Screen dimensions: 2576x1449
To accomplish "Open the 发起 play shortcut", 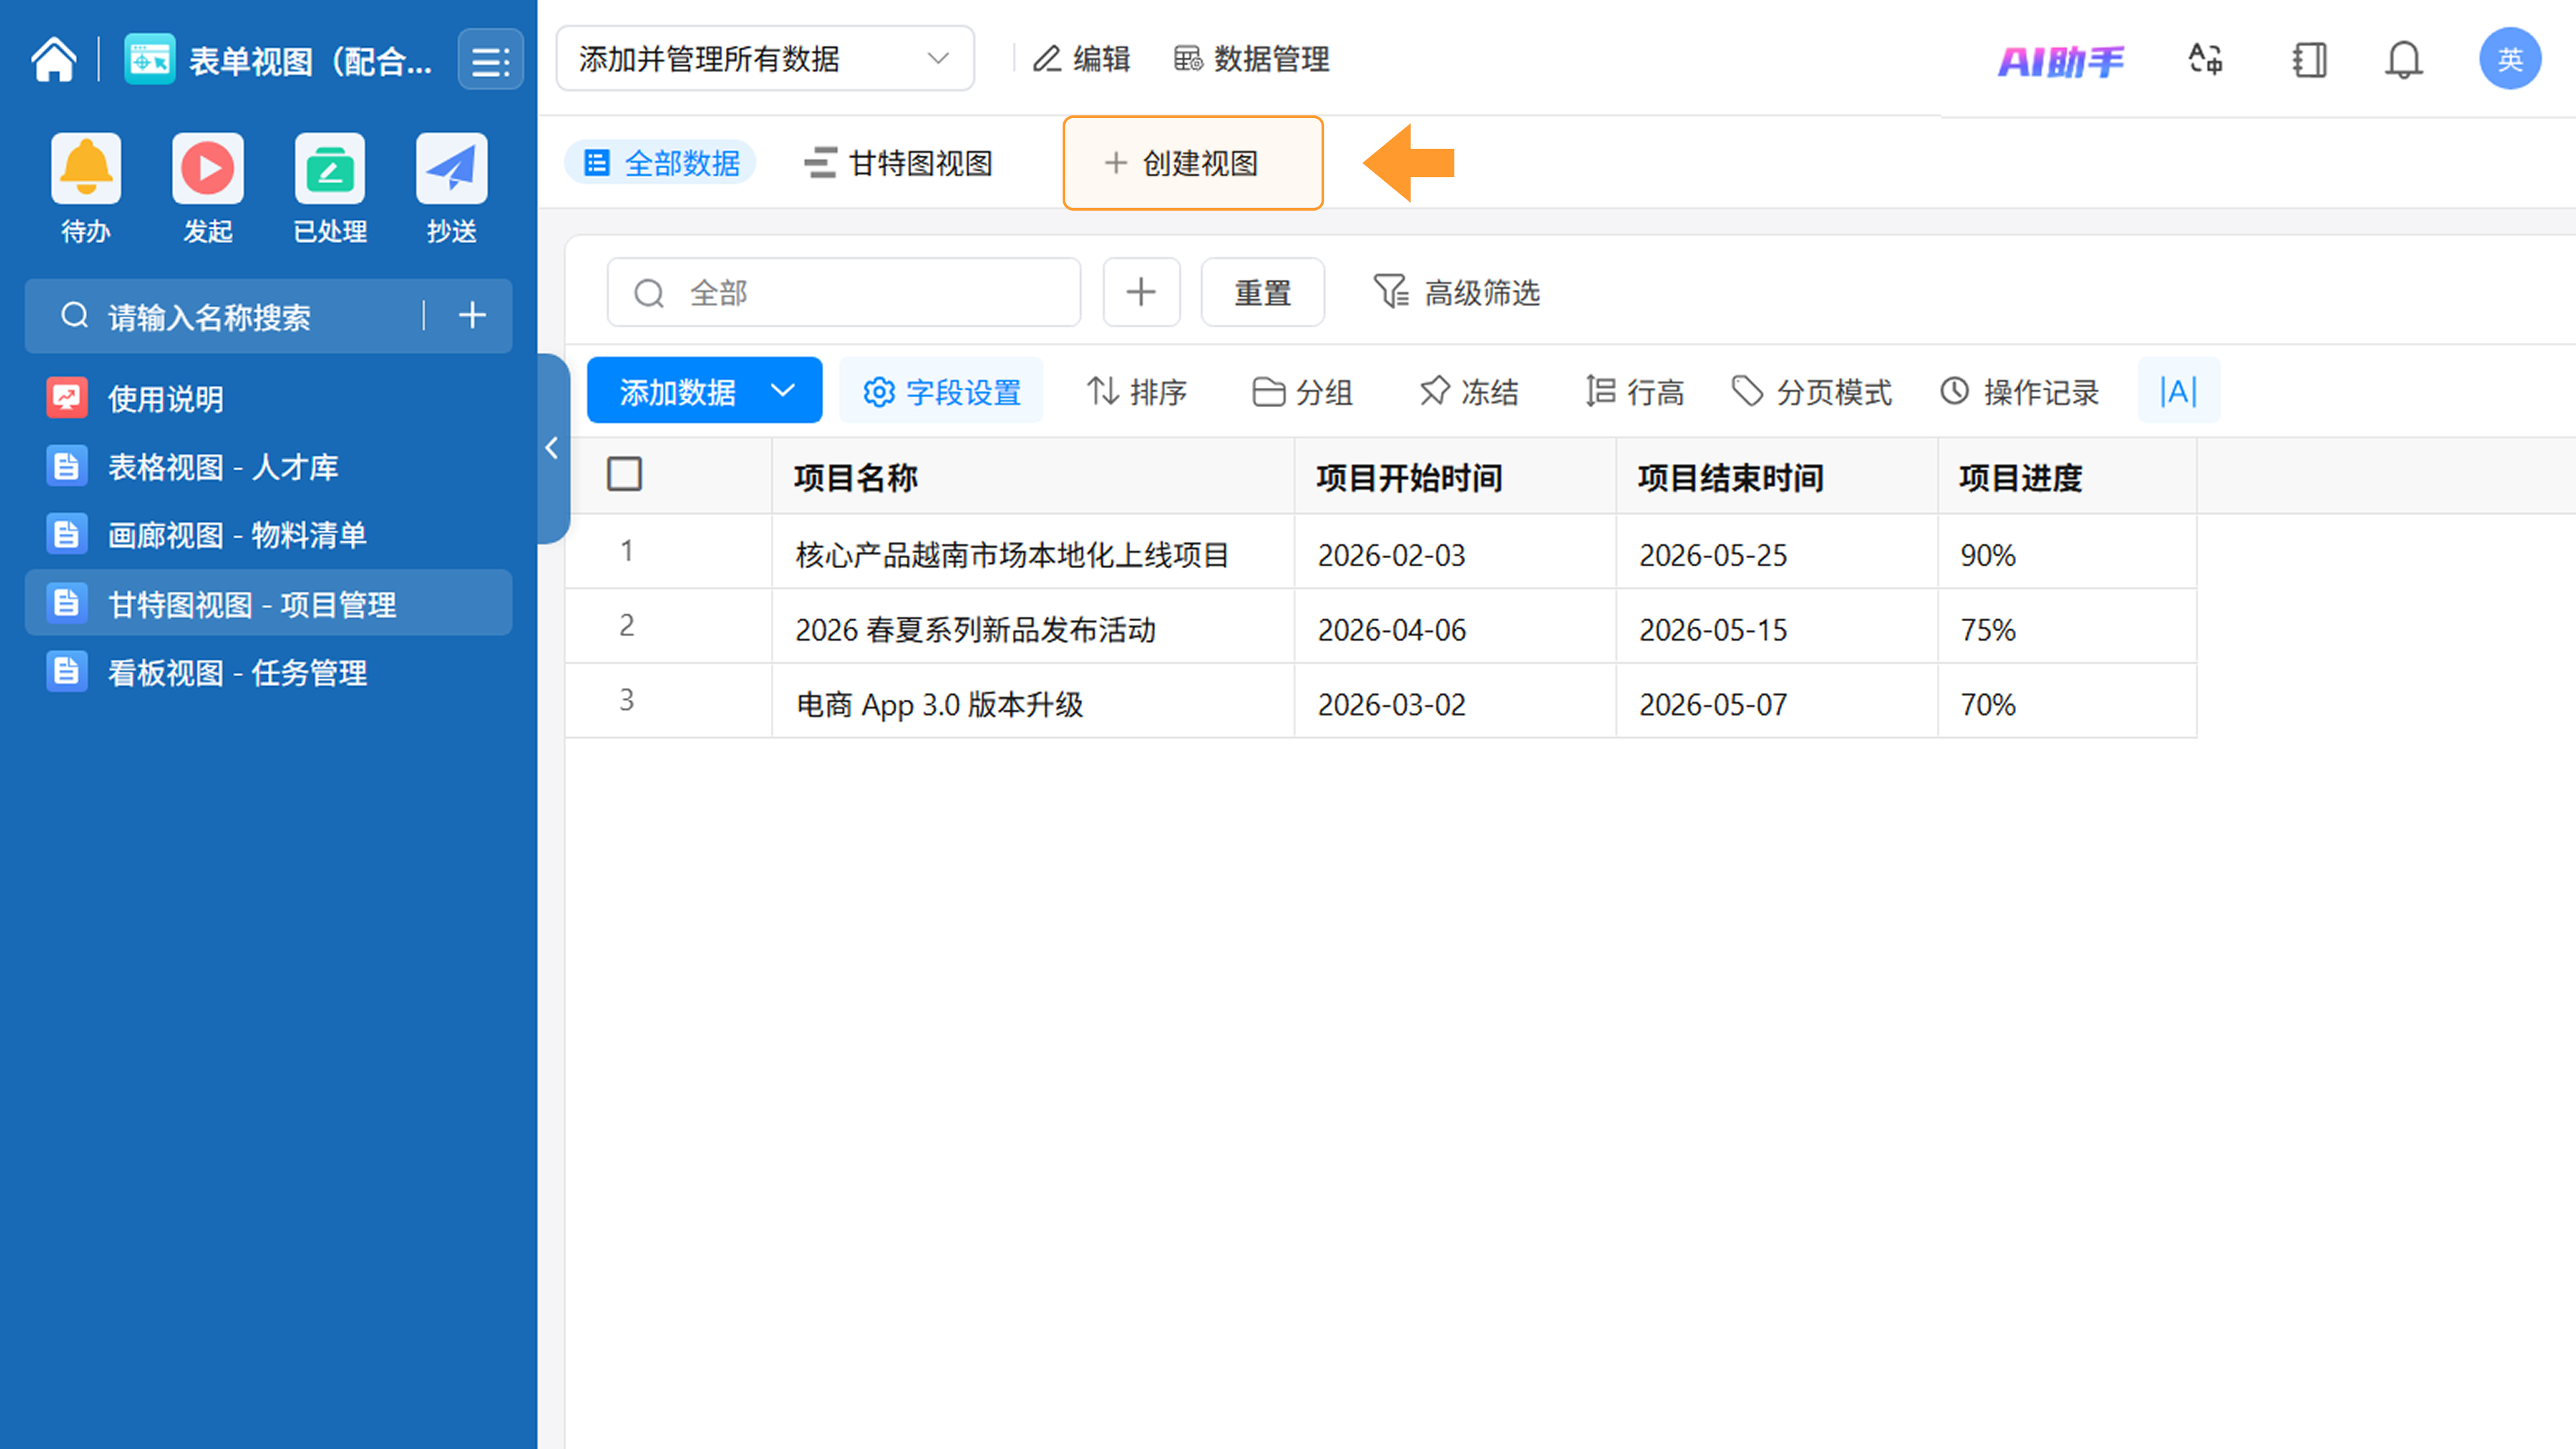I will coord(208,169).
